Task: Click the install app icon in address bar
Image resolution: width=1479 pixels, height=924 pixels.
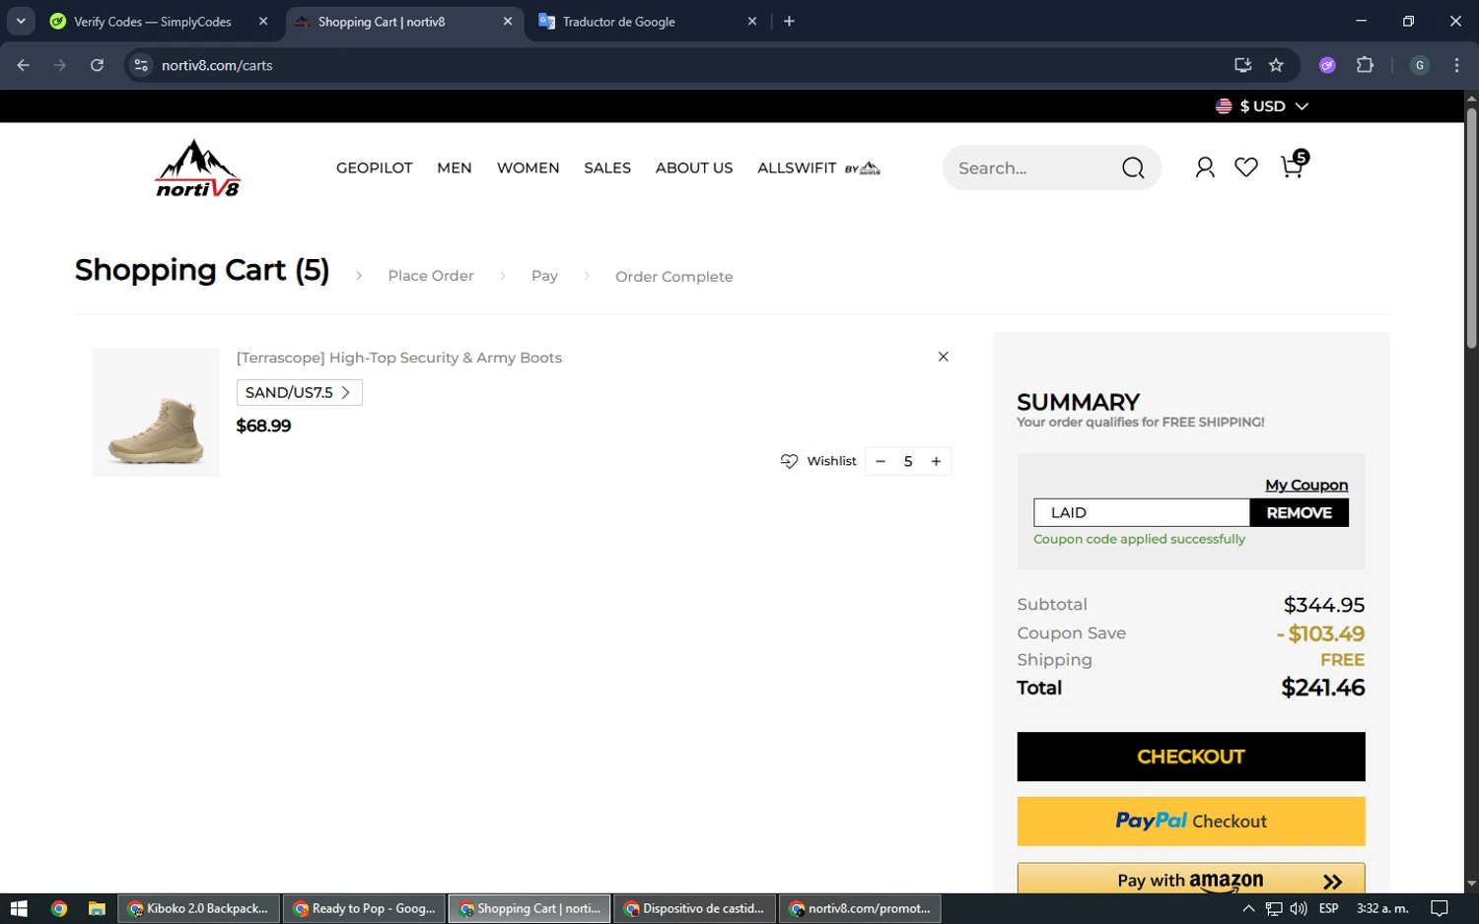Action: 1242,65
